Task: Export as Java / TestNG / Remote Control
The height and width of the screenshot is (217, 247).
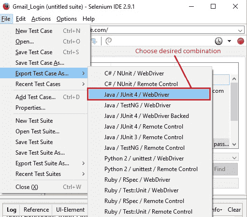Action: click(x=150, y=148)
